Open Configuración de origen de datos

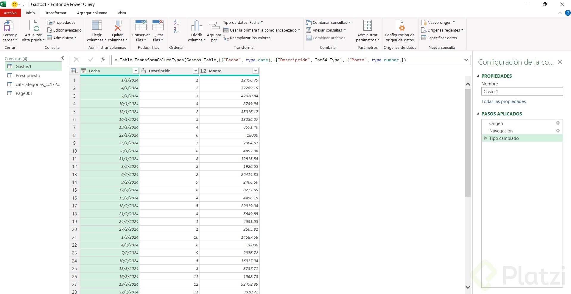point(399,26)
